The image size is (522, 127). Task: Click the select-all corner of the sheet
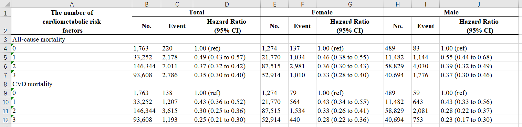pos(6,4)
